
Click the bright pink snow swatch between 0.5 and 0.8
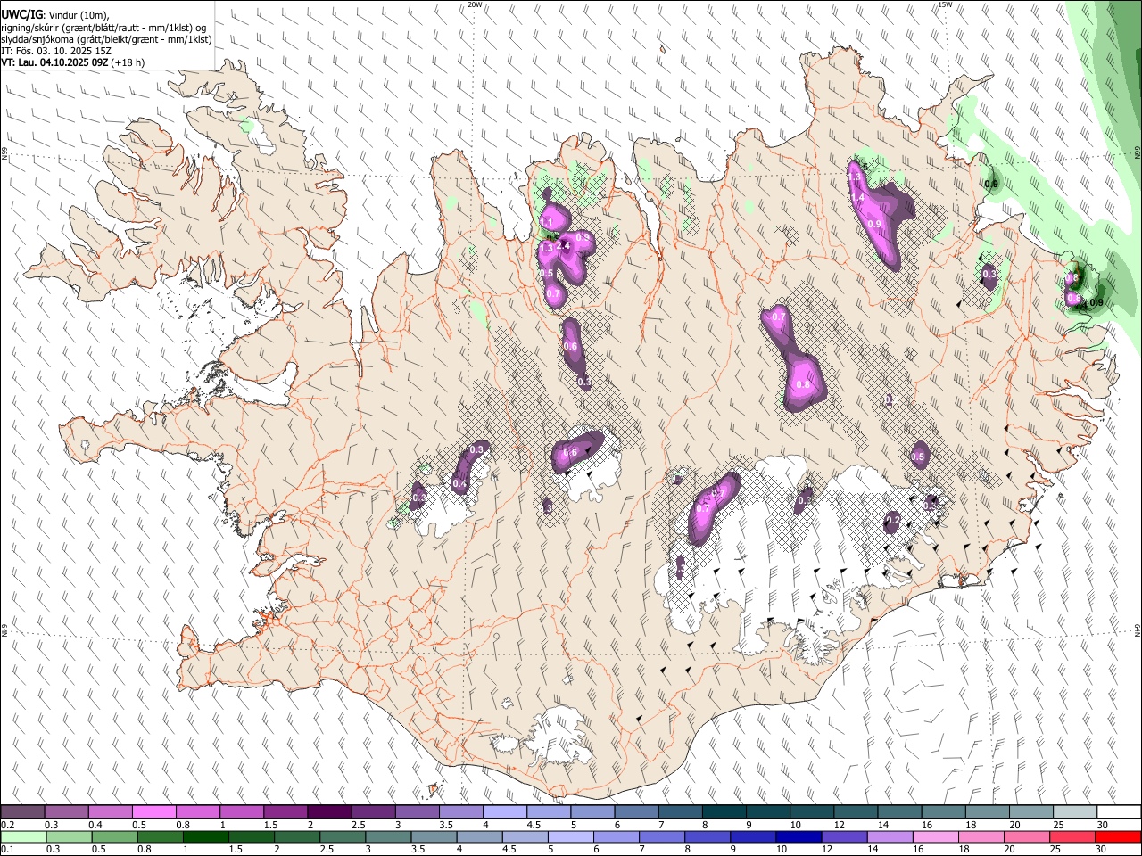click(x=154, y=812)
